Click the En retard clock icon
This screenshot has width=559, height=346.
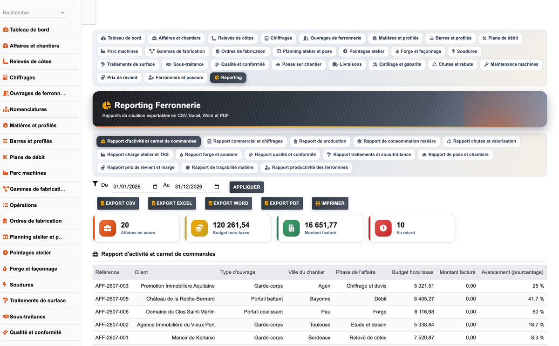383,228
